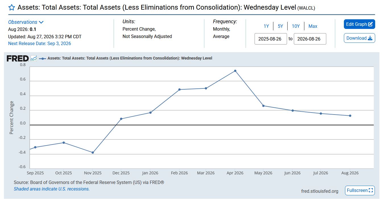
Task: Click the legend series name text
Action: pos(130,58)
